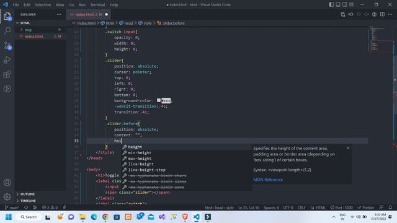Open the Search view in activity bar
The image size is (397, 223).
click(x=7, y=31)
